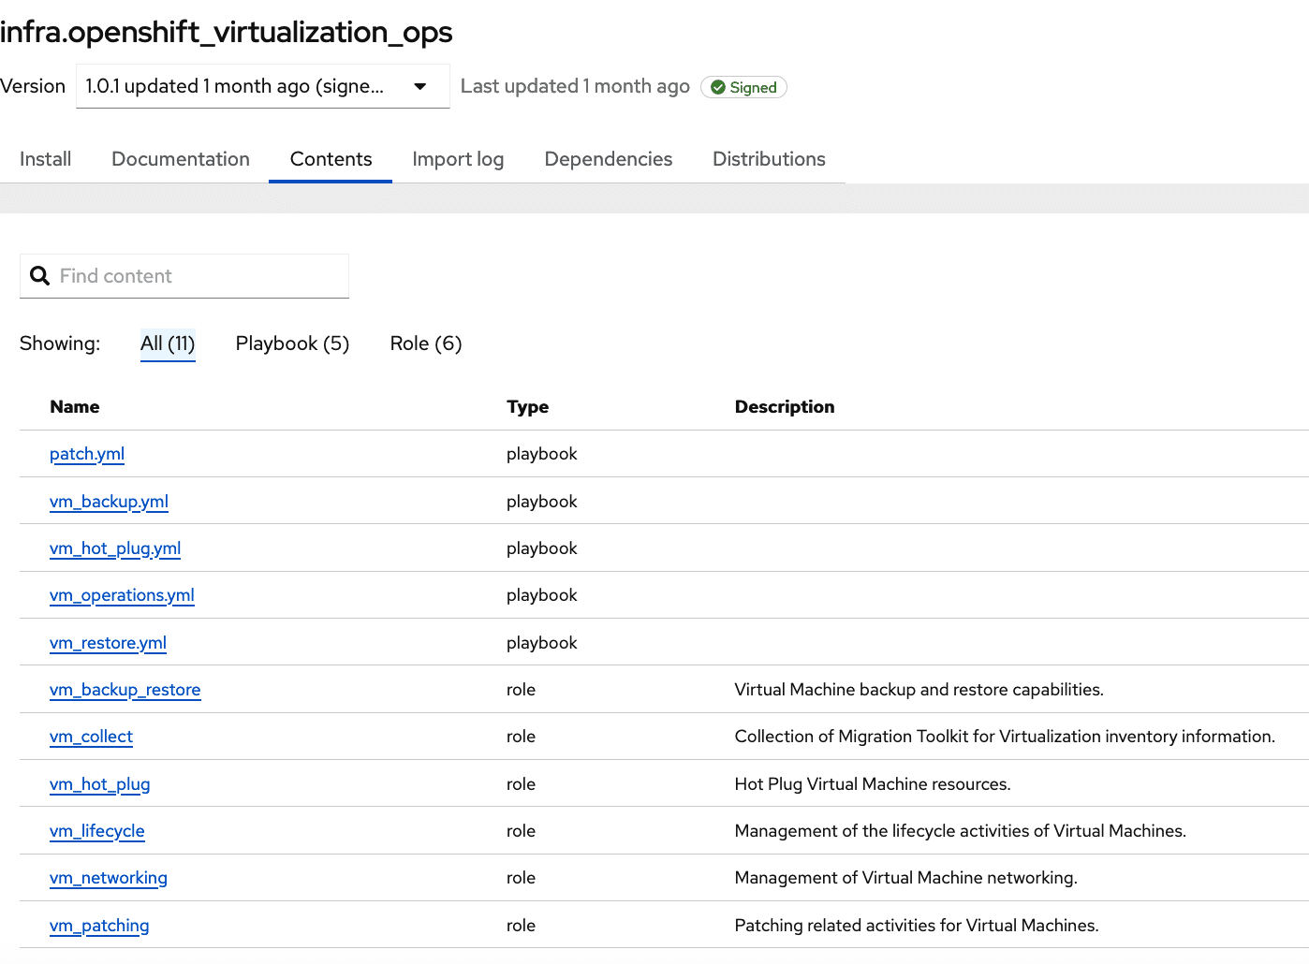
Task: Open the vm_backup_restore role
Action: pos(125,690)
